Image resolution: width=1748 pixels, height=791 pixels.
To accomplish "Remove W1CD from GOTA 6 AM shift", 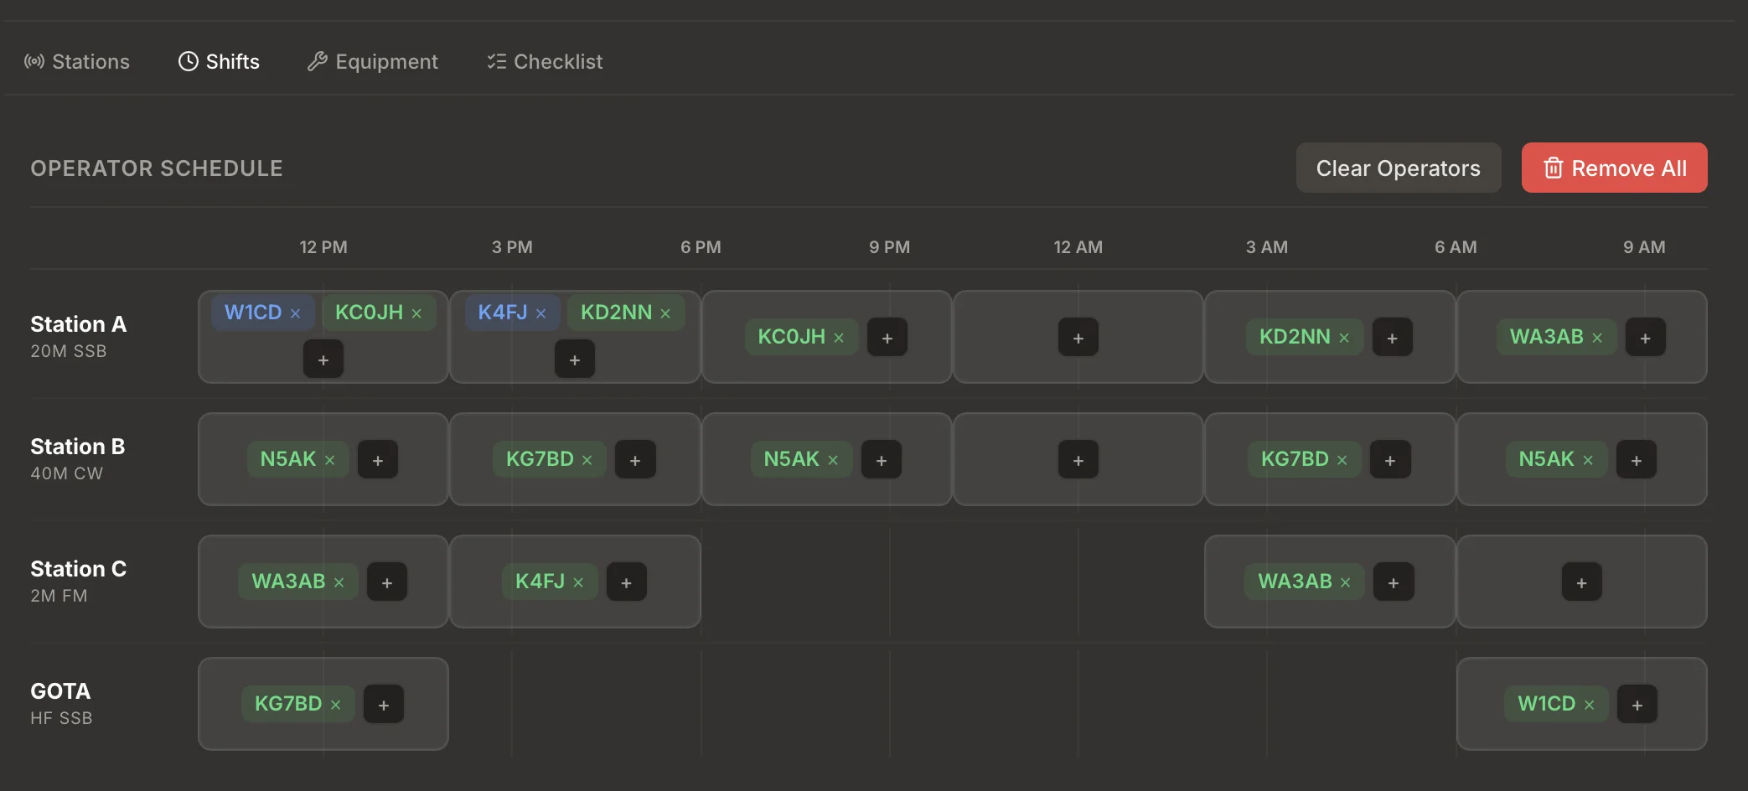I will (1589, 705).
